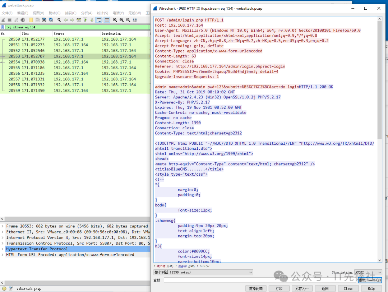This screenshot has height=292, width=388.
Task: Toggle packet list colorize button
Action: click(107, 20)
